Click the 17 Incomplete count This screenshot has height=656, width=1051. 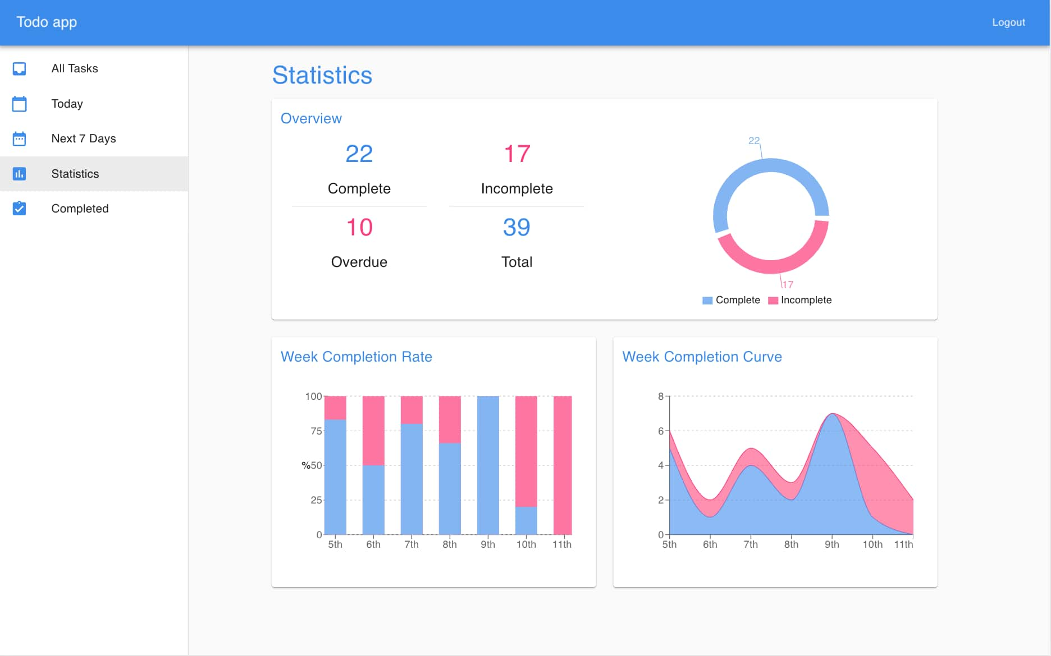click(x=517, y=154)
